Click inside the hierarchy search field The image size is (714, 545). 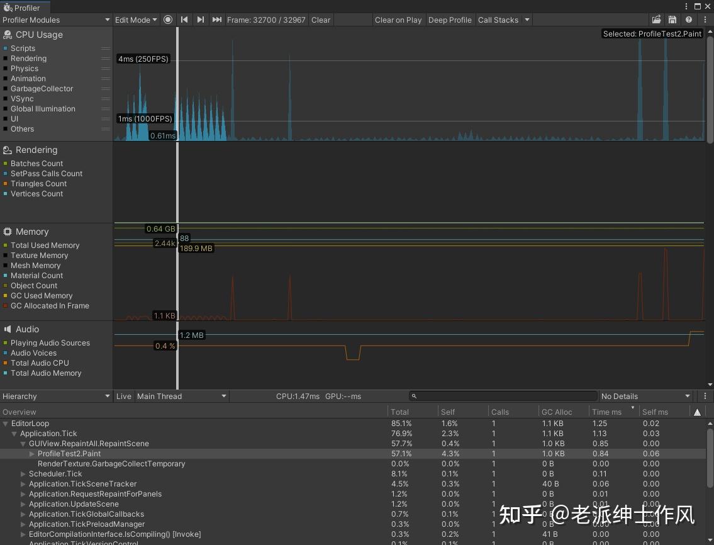503,396
